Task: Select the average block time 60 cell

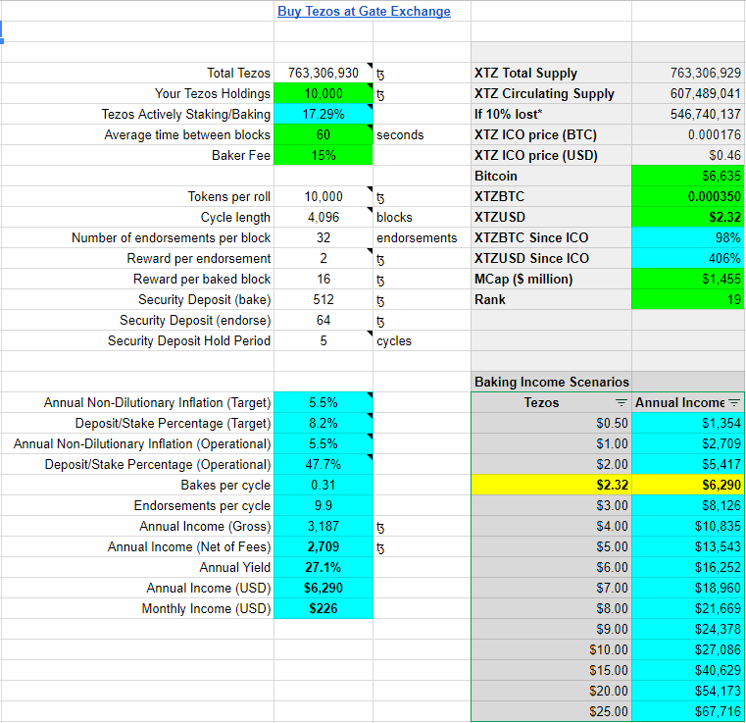Action: point(323,134)
